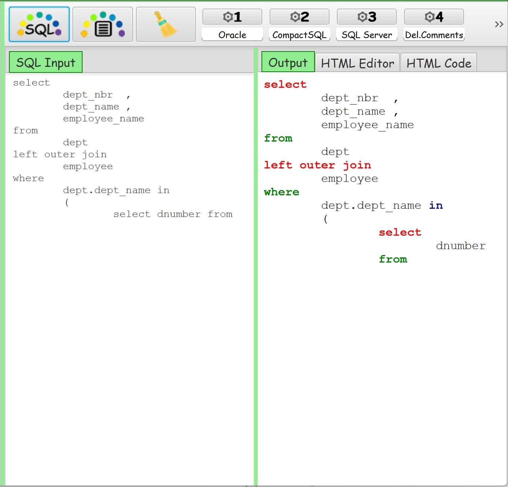
Task: Place cursor on input 'left outer join' line
Action: click(60, 154)
